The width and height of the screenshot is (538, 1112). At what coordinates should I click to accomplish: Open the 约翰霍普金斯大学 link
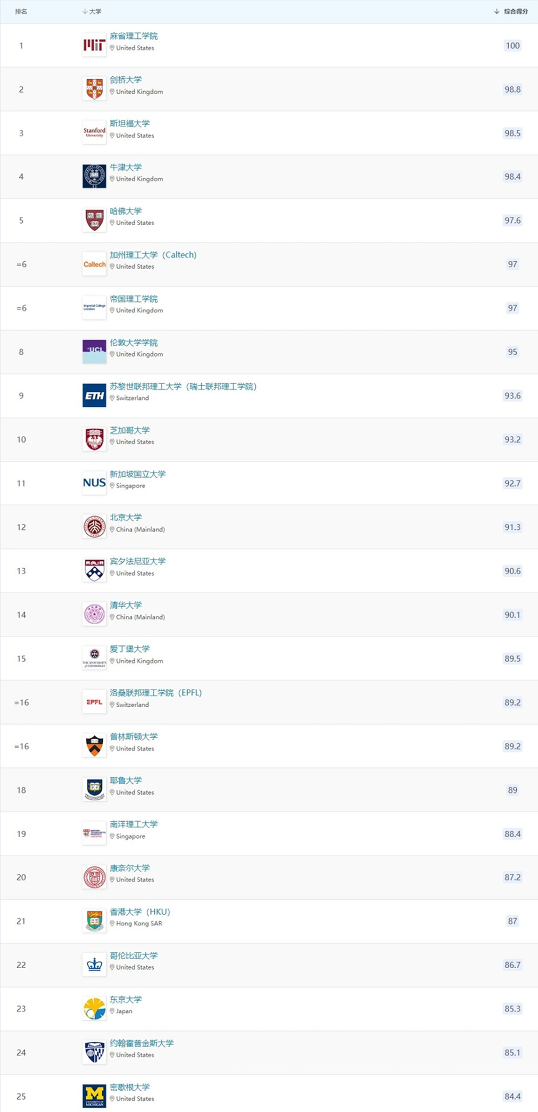coord(142,1043)
